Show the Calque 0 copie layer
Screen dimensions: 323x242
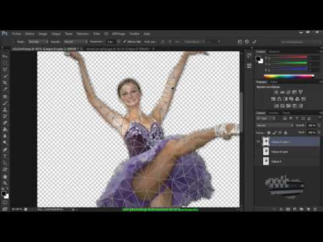tap(258, 152)
